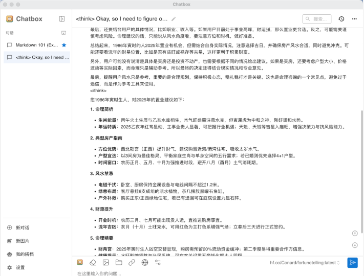The width and height of the screenshot is (364, 276).
Task: Open 设置 settings
Action: click(x=37, y=267)
